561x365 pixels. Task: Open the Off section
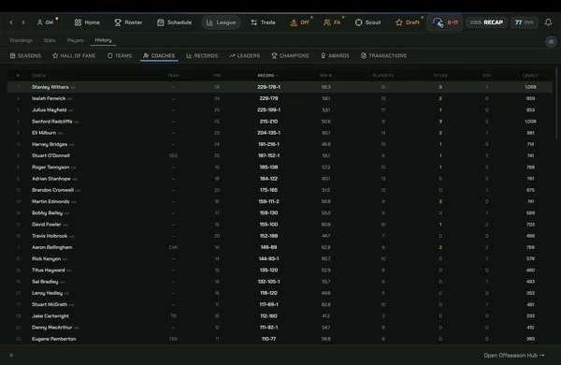(300, 22)
